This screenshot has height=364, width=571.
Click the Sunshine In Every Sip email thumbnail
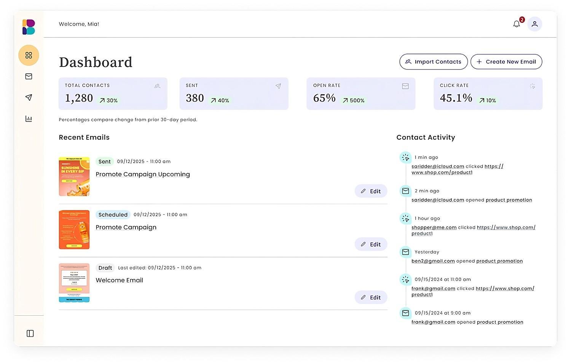[74, 177]
